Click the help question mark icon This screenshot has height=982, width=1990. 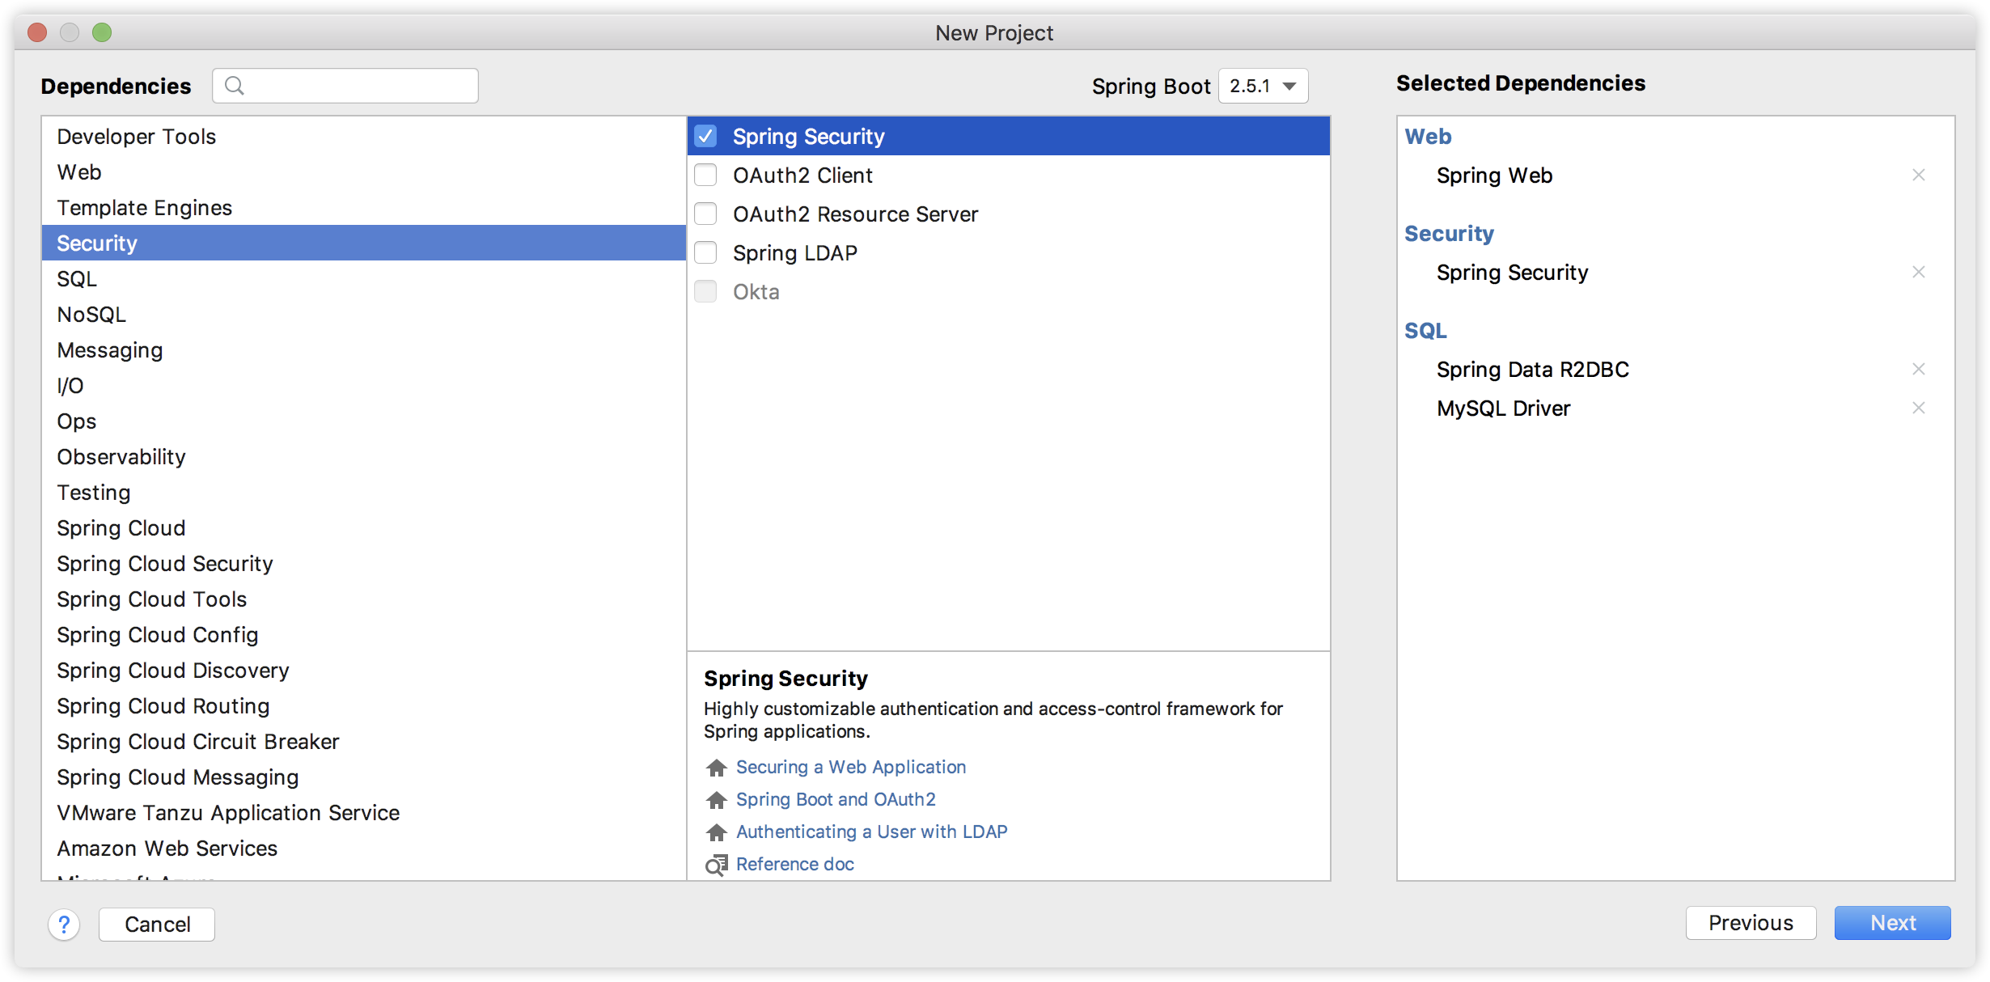[64, 924]
